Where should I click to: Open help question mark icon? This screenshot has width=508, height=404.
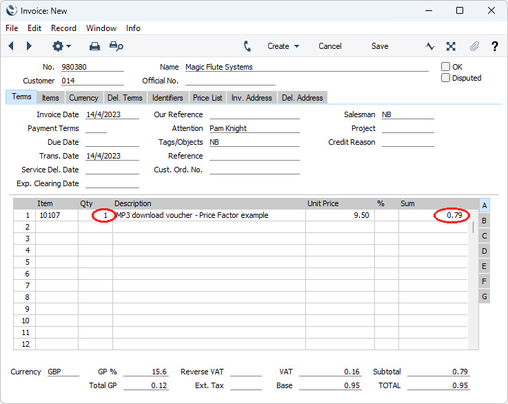[494, 46]
